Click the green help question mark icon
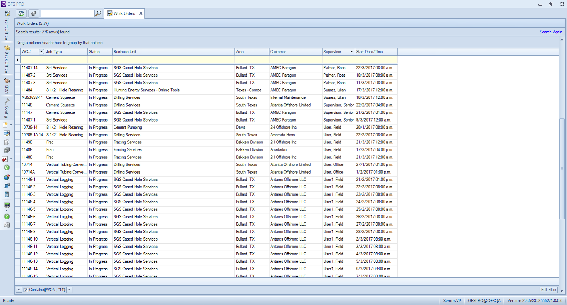567x305 pixels. pos(7,216)
